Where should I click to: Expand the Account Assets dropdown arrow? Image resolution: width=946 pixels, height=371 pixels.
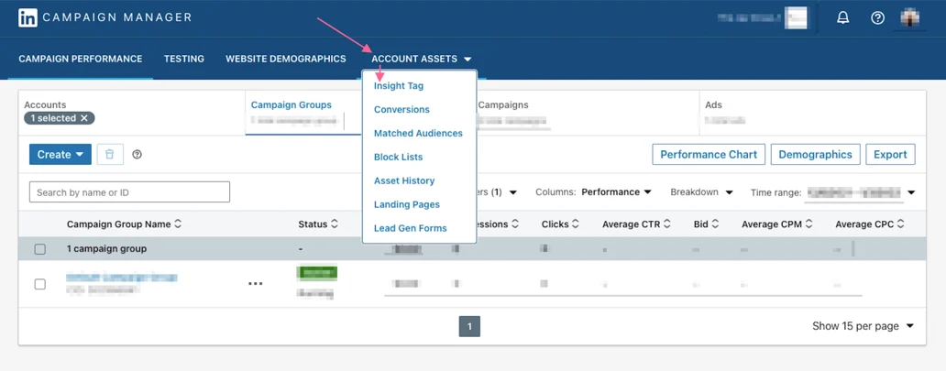[x=467, y=60]
